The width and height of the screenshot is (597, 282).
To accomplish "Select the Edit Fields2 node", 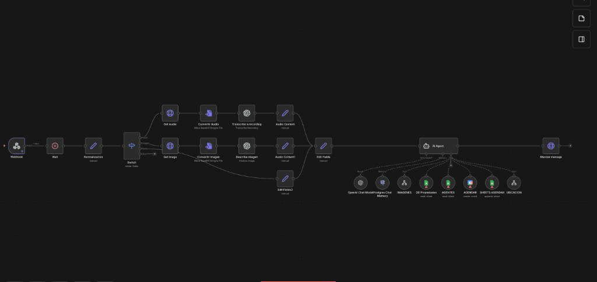I will (x=285, y=179).
